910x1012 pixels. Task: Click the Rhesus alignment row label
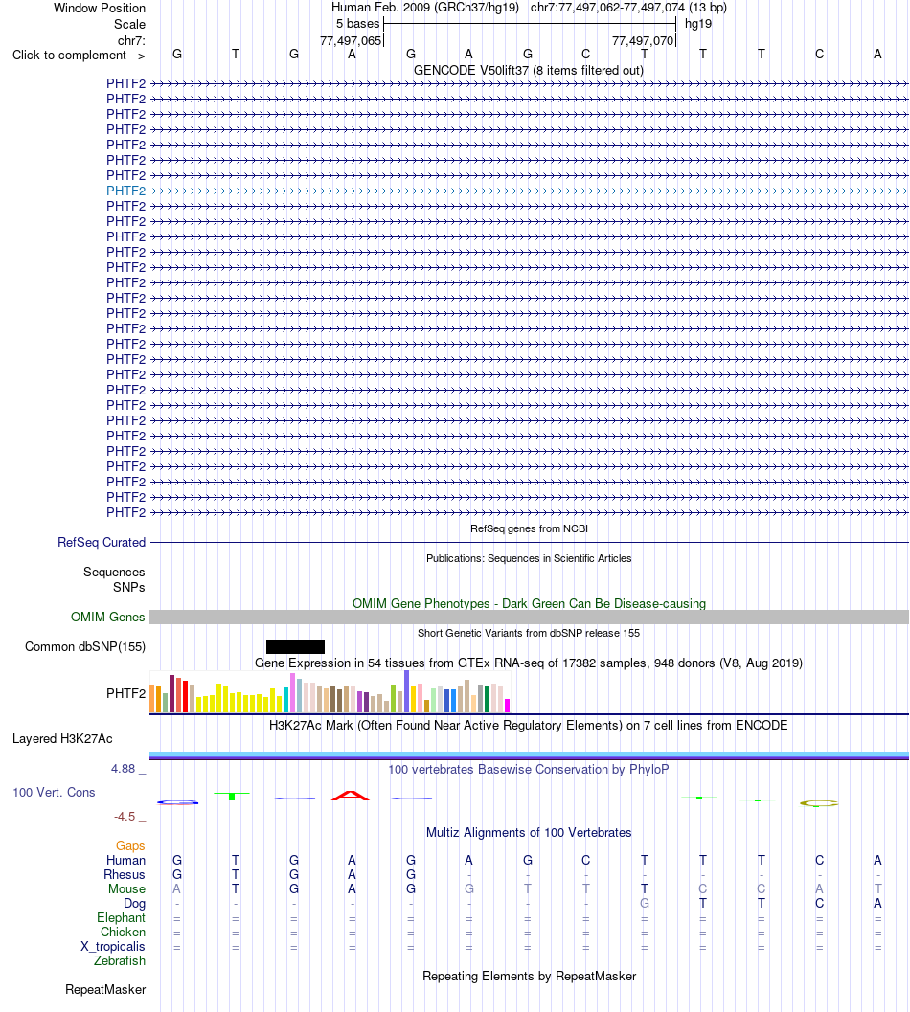pyautogui.click(x=125, y=874)
